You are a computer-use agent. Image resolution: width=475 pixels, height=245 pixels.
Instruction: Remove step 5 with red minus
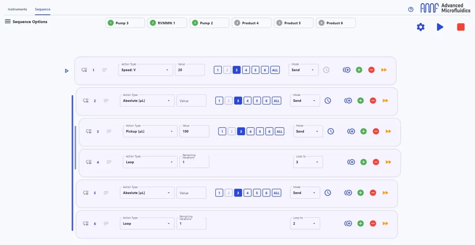[373, 193]
